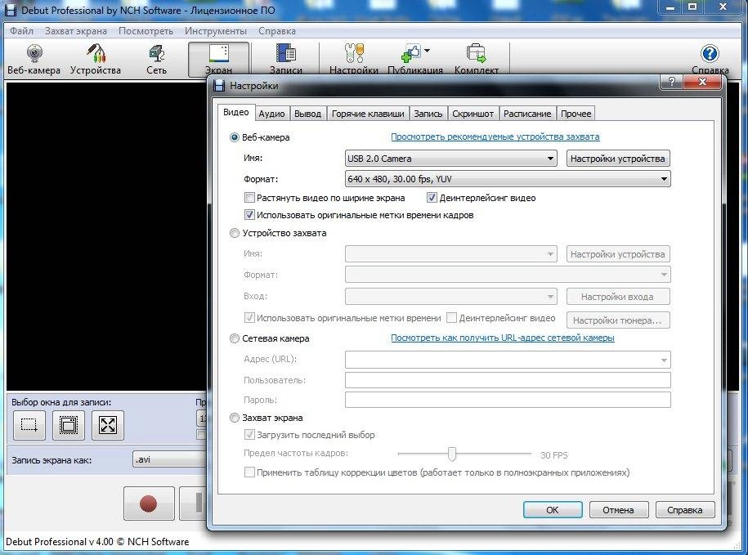Switch to the Запись tab
Viewport: 748px width, 555px height.
click(x=428, y=114)
